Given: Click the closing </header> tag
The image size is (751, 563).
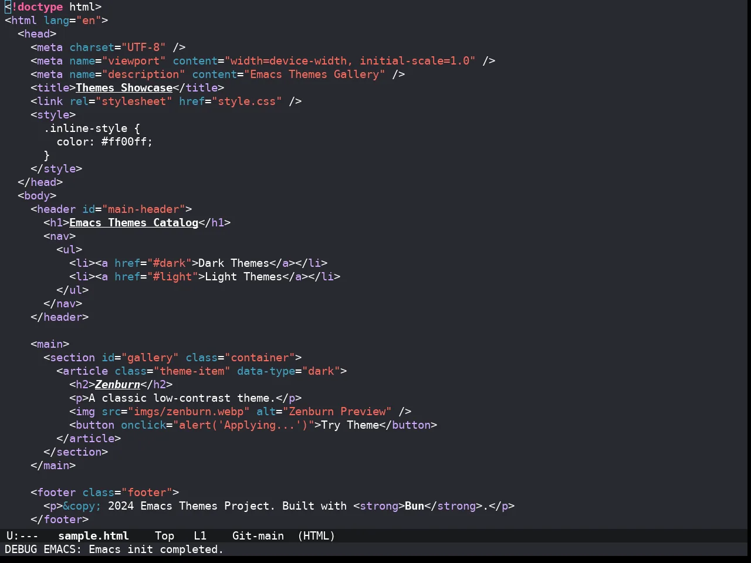Looking at the screenshot, I should pyautogui.click(x=60, y=317).
